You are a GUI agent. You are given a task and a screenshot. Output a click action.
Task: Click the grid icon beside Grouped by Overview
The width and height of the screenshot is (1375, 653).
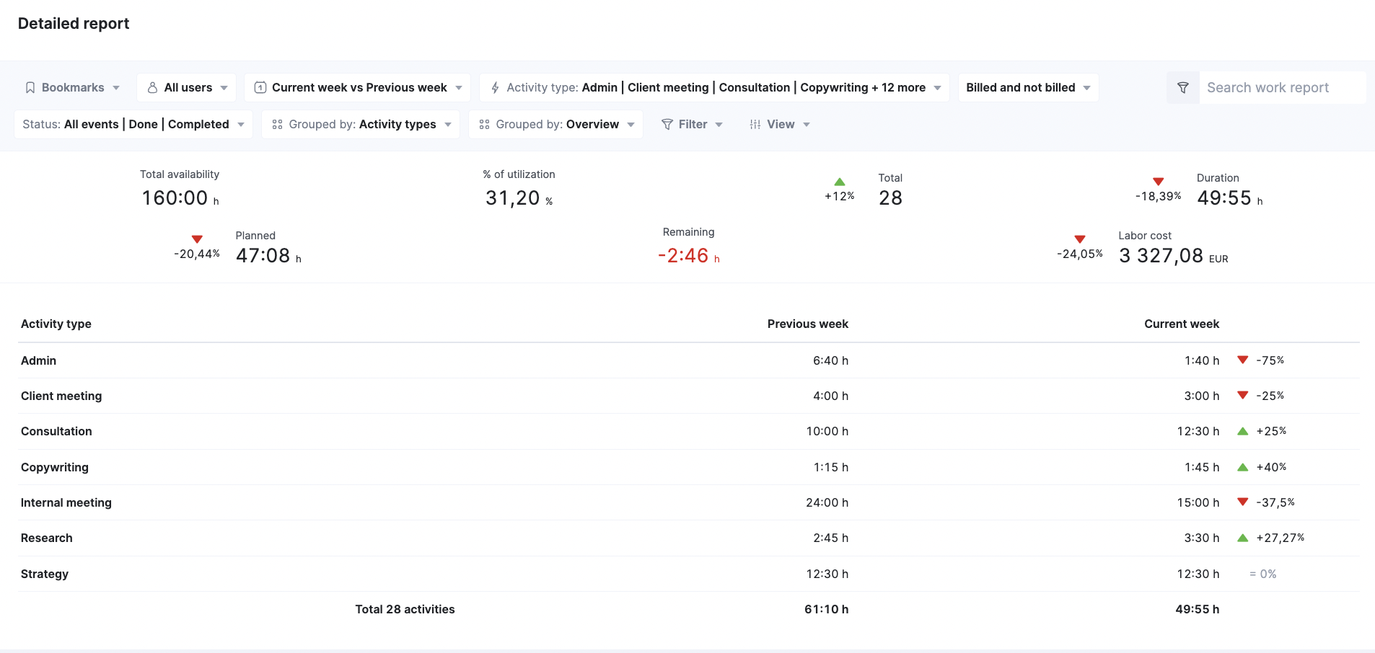coord(484,125)
